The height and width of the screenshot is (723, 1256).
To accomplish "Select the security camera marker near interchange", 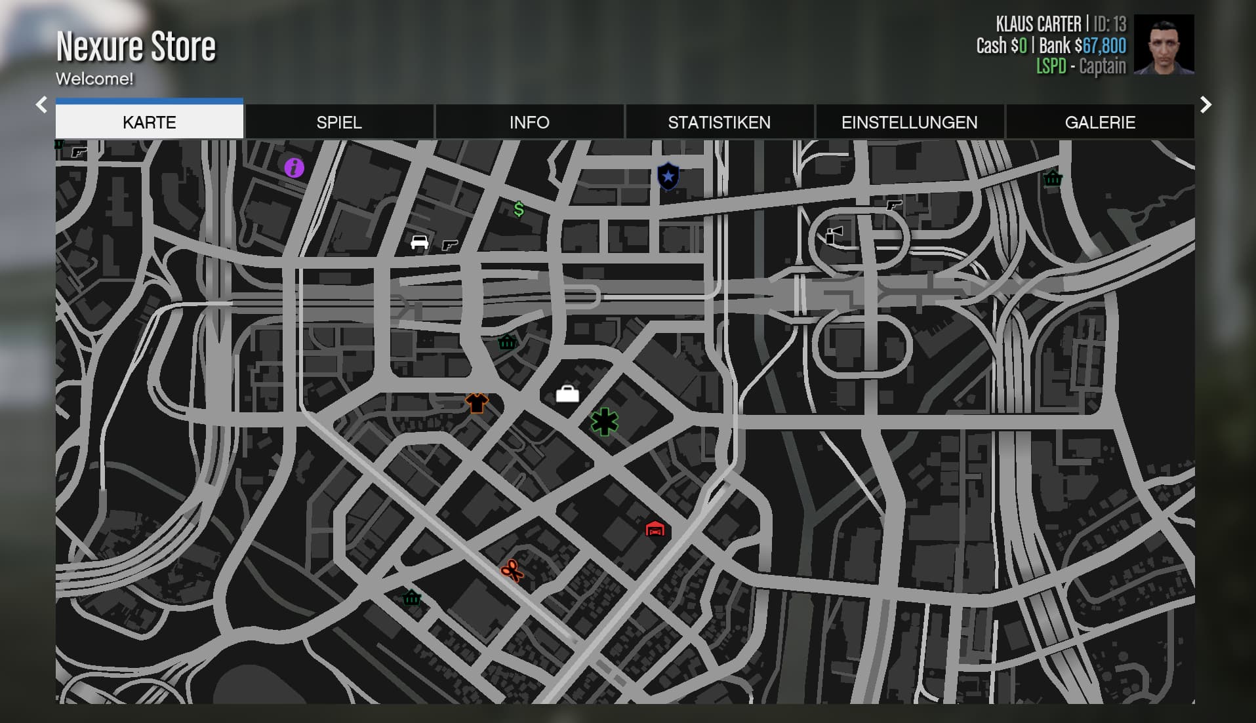I will (834, 235).
